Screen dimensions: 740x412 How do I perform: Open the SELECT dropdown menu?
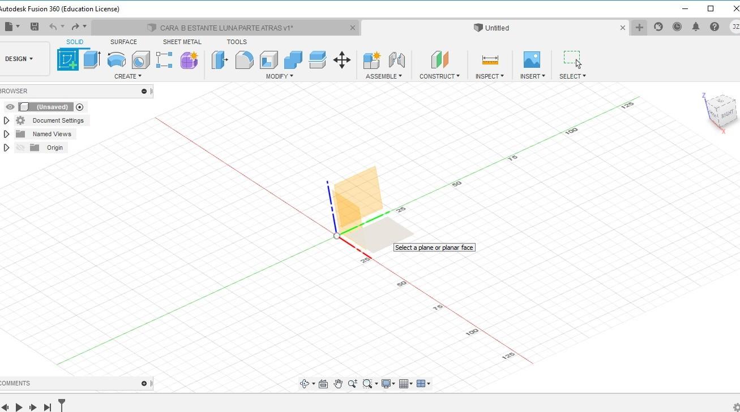point(572,76)
